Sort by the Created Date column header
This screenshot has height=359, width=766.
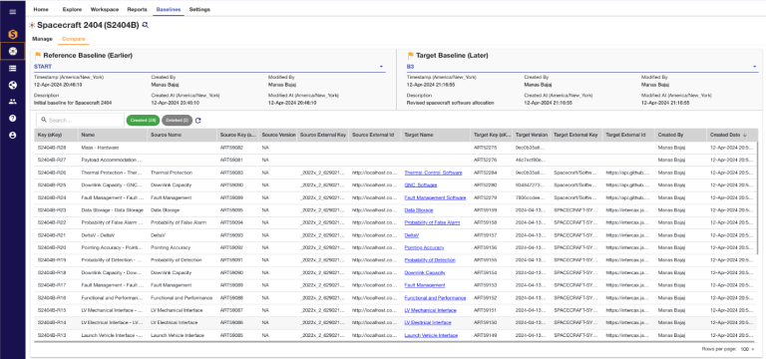click(728, 135)
